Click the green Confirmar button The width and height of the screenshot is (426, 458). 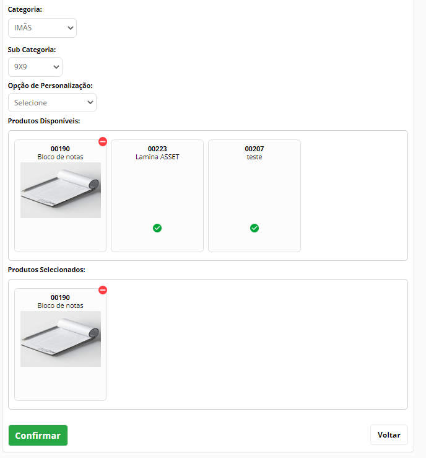pos(38,435)
